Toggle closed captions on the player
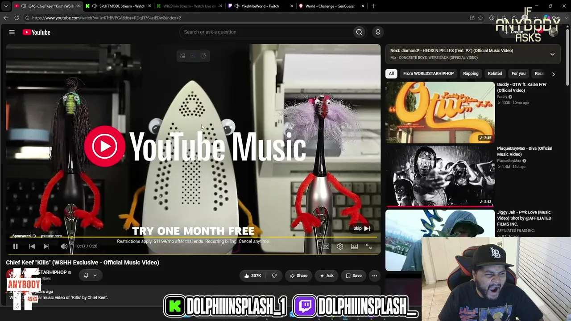The image size is (571, 321). click(x=326, y=247)
